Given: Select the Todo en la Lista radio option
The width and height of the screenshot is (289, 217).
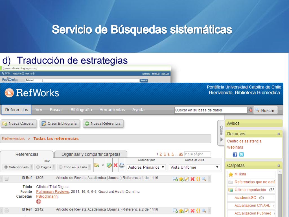Looking at the screenshot, I should 61,167.
